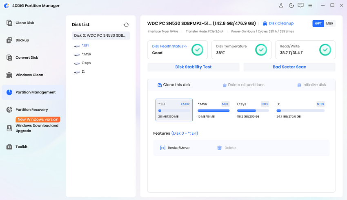The image size is (347, 200).
Task: Switch to GPT partition style
Action: [318, 23]
